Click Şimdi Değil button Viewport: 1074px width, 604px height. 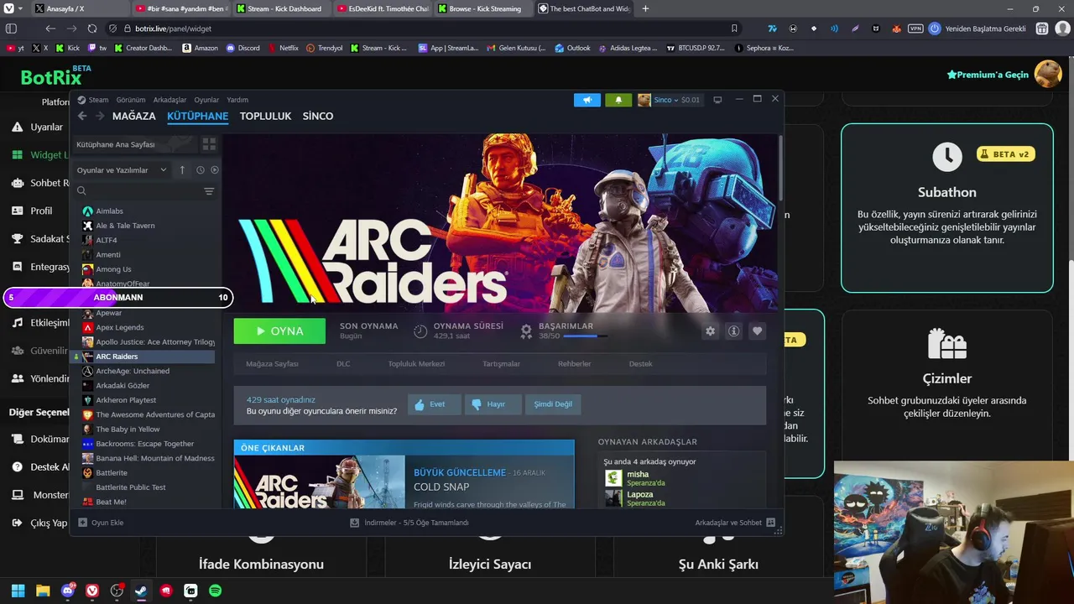[x=553, y=404]
